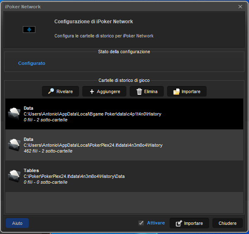The height and width of the screenshot is (234, 249).
Task: Open Aiuto help
Action: (17, 223)
